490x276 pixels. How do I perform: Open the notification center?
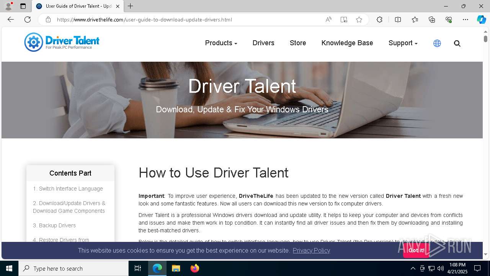point(477,268)
